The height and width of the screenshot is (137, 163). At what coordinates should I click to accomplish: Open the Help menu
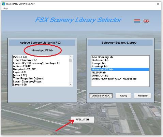click(5, 8)
